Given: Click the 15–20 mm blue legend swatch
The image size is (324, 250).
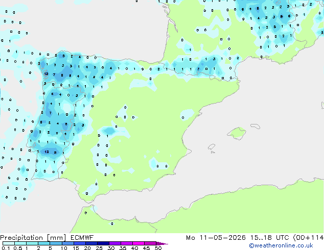Looking at the screenshot, I should [80, 243].
